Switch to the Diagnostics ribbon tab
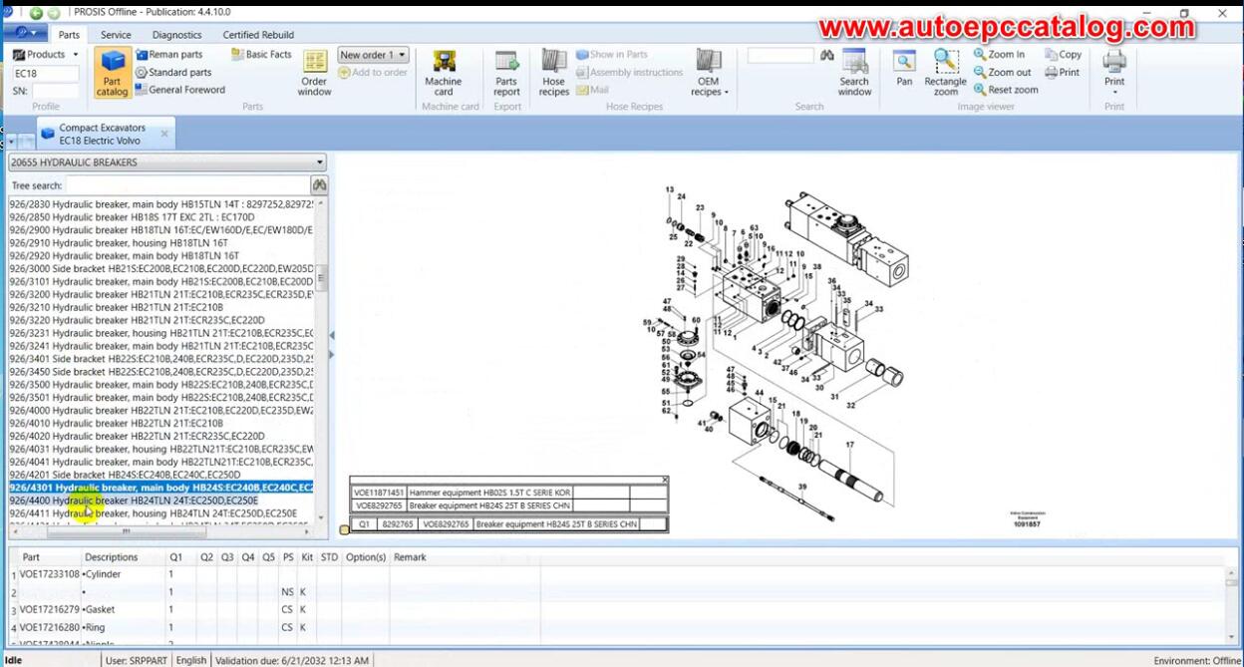This screenshot has width=1244, height=667. pos(176,35)
